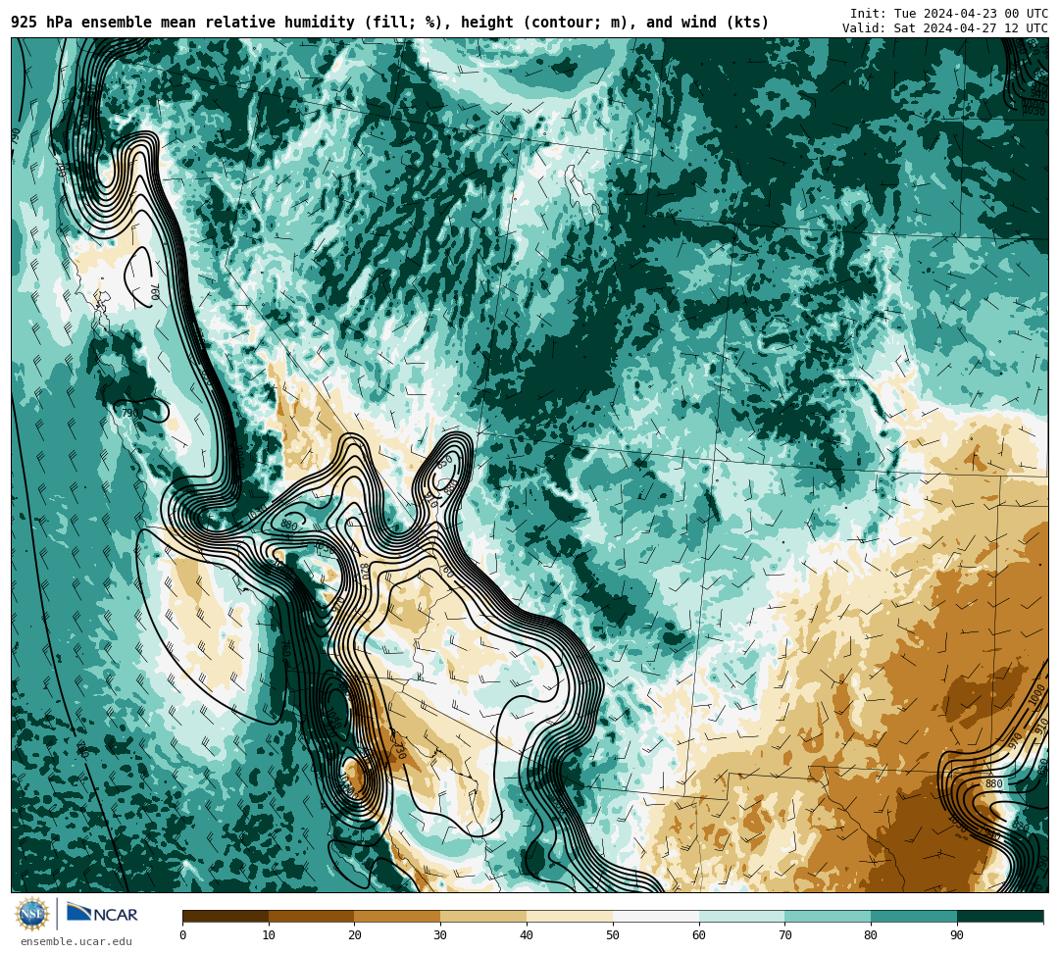Pick the white 50-60 colorbar segment

point(656,916)
